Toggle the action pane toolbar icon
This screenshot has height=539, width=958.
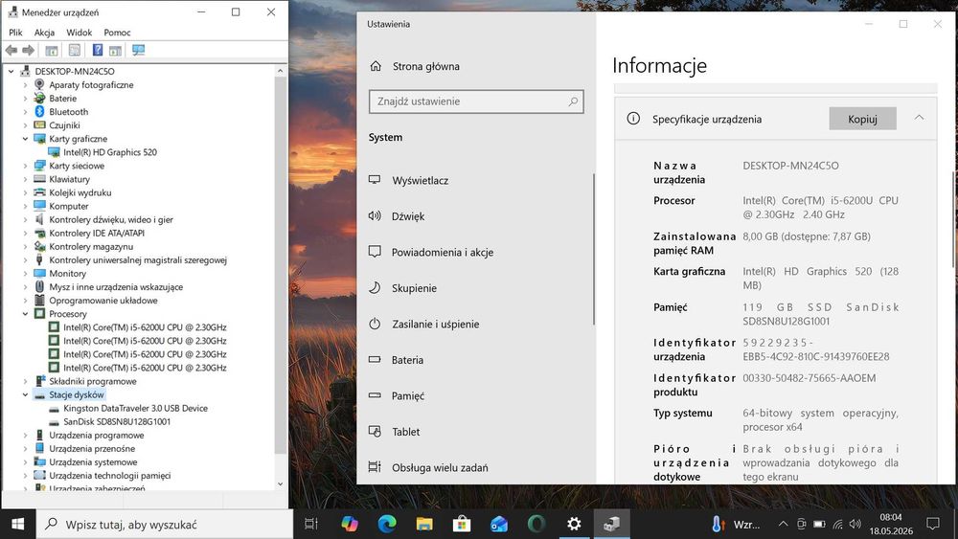(x=116, y=50)
